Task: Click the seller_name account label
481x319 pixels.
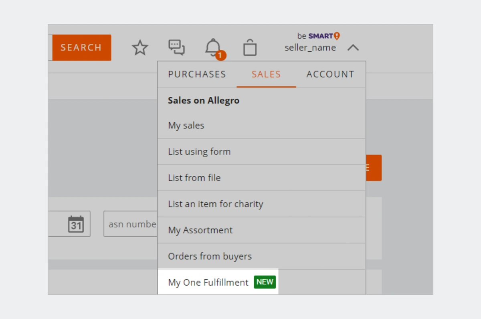Action: [310, 48]
